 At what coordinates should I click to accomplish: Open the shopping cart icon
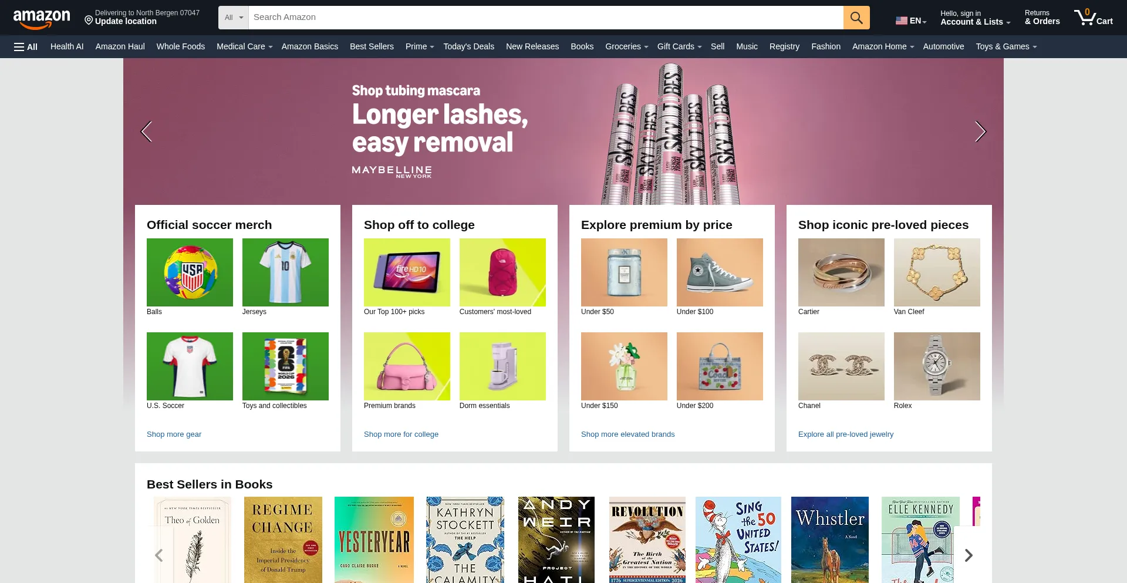pyautogui.click(x=1093, y=18)
